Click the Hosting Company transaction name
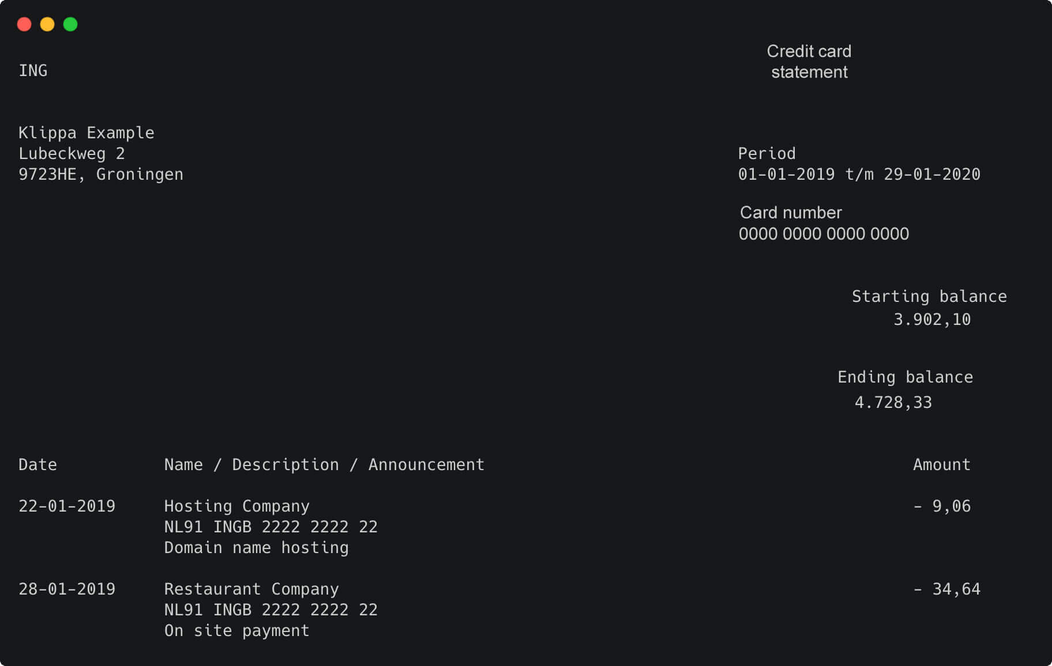Viewport: 1052px width, 666px height. tap(236, 506)
